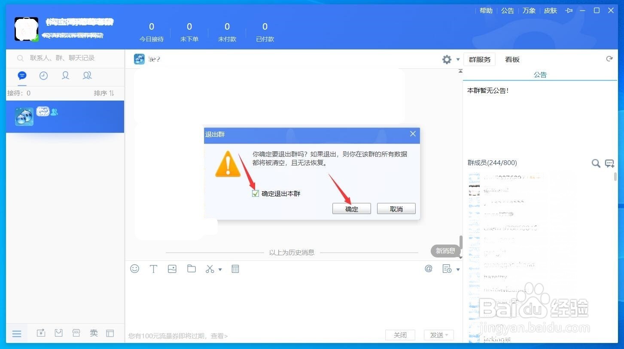This screenshot has height=349, width=624.
Task: Open the calculator icon in chat toolbar
Action: point(235,269)
